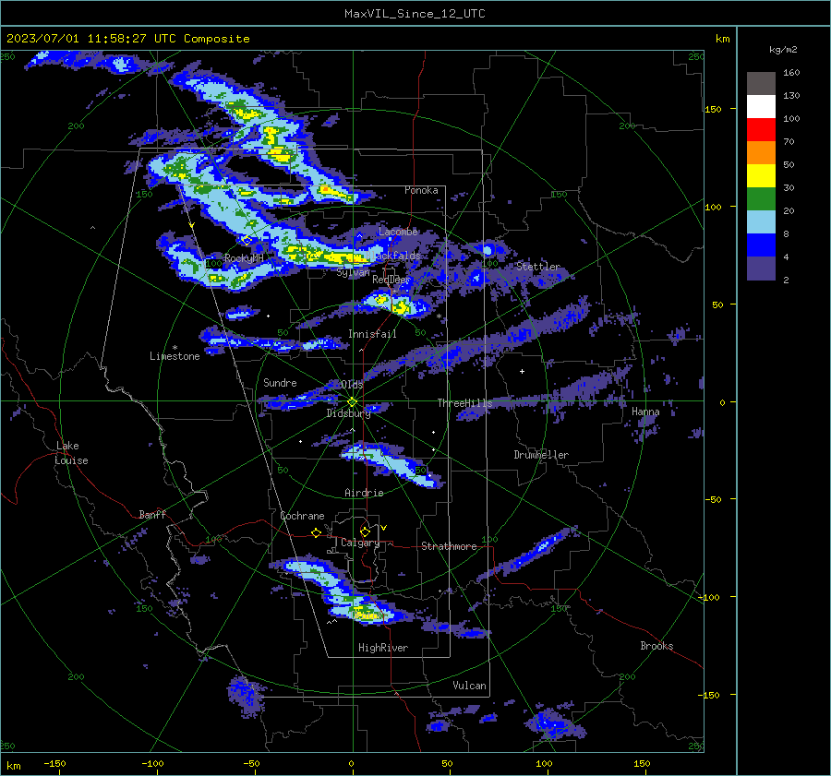Click the yellow V marker east of Calgary
The height and width of the screenshot is (776, 831).
[x=384, y=528]
